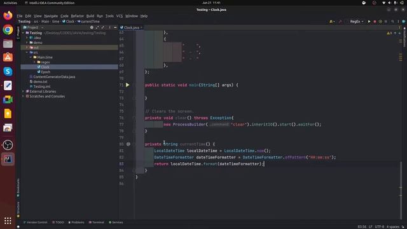The image size is (407, 229).
Task: Open the IDE settings kebab in the main toolbar
Action: (398, 22)
